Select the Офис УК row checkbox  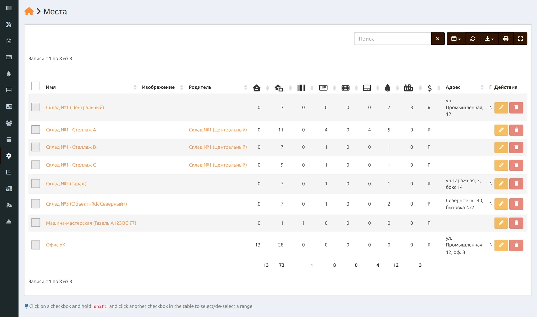click(36, 245)
